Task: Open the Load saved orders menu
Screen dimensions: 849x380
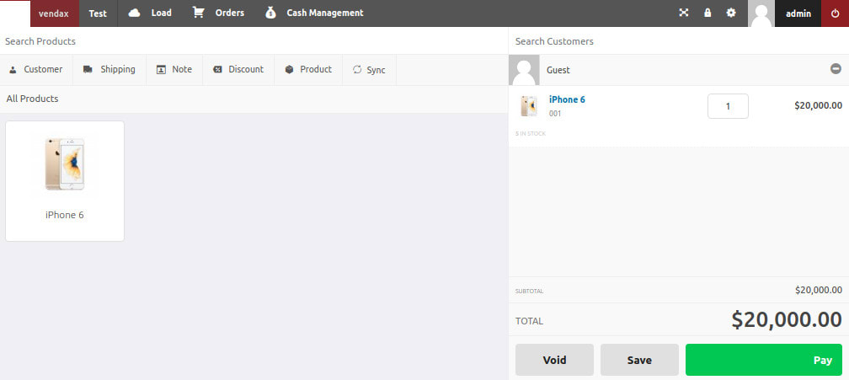Action: pos(150,13)
